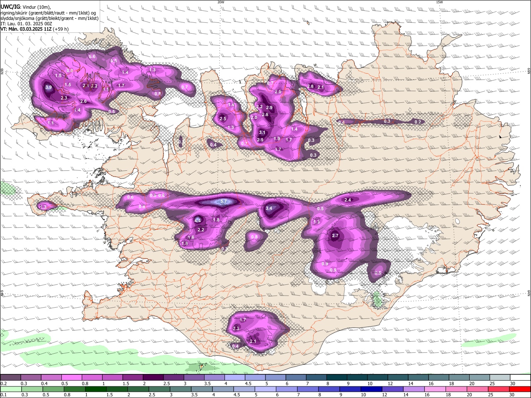Click the 4.4 precipitation value on the map
Screen dimensions: 531x398
pyautogui.click(x=197, y=221)
